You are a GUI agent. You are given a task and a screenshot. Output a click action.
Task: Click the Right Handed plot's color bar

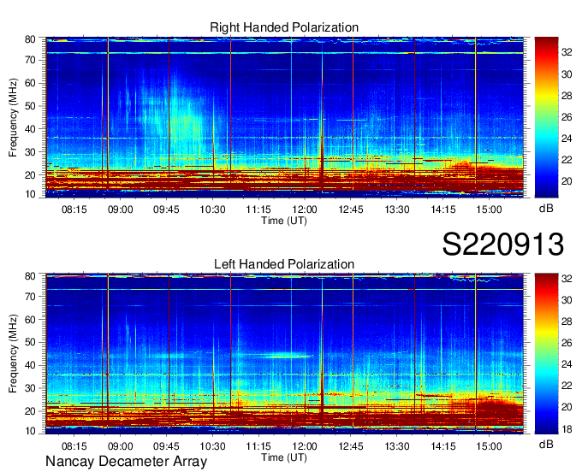point(546,117)
